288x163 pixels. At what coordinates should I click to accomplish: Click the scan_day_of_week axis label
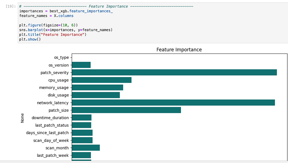click(x=51, y=140)
